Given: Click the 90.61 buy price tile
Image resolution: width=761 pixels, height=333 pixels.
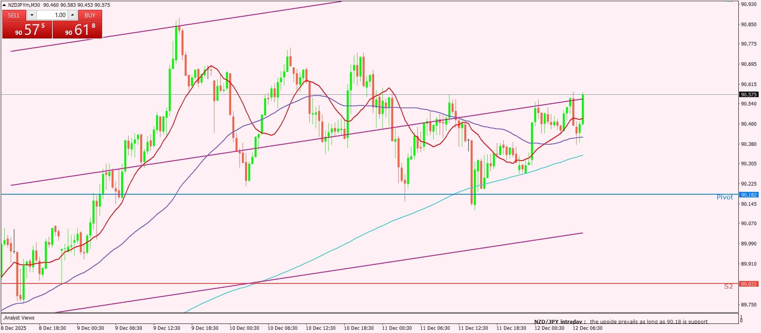Looking at the screenshot, I should (77, 30).
